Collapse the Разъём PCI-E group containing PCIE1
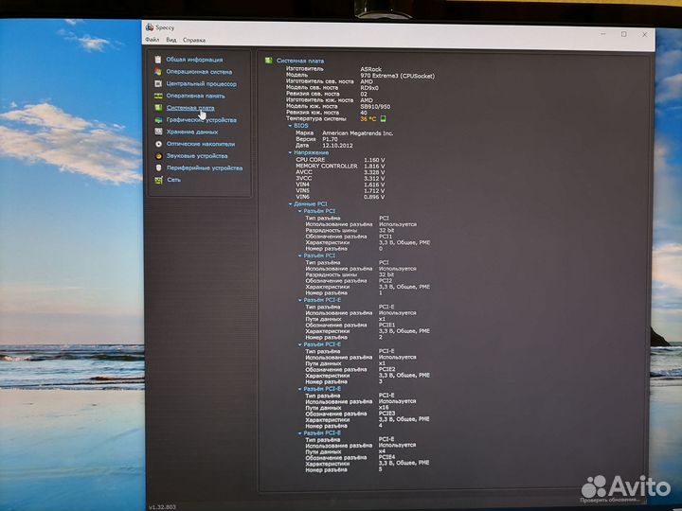This screenshot has height=511, width=682. [x=299, y=300]
